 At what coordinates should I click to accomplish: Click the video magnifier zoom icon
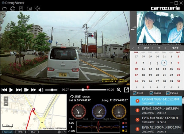119,90
